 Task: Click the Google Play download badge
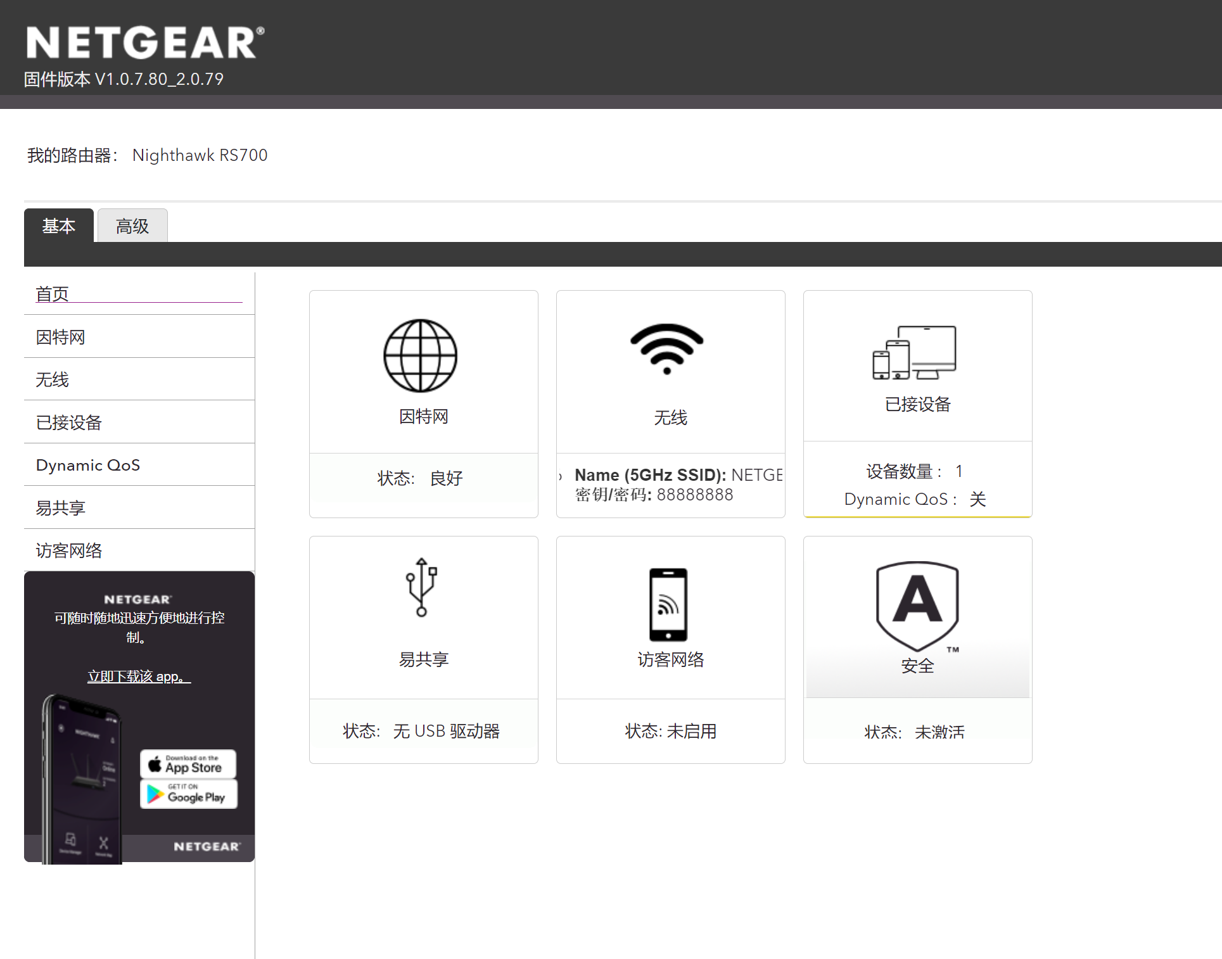(x=188, y=794)
